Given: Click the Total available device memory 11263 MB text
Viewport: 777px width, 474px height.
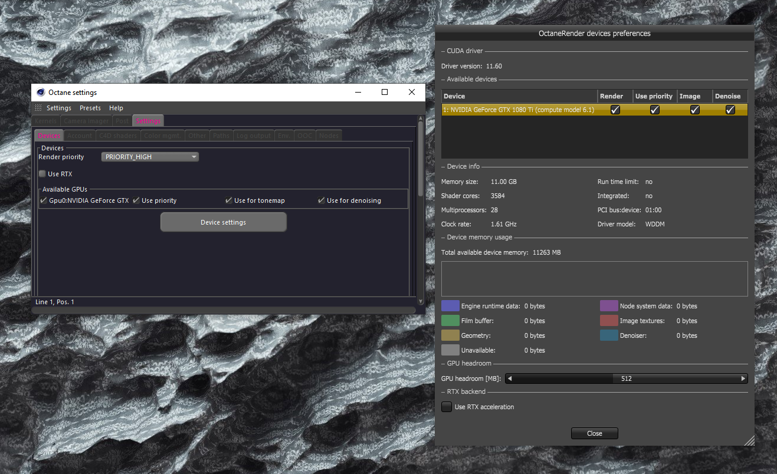Looking at the screenshot, I should 501,252.
